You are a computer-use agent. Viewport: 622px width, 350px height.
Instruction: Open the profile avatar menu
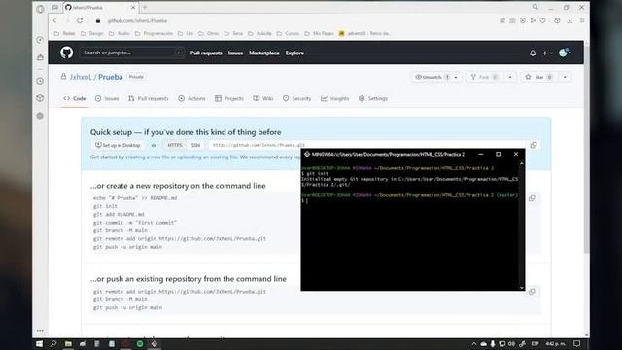coord(565,52)
